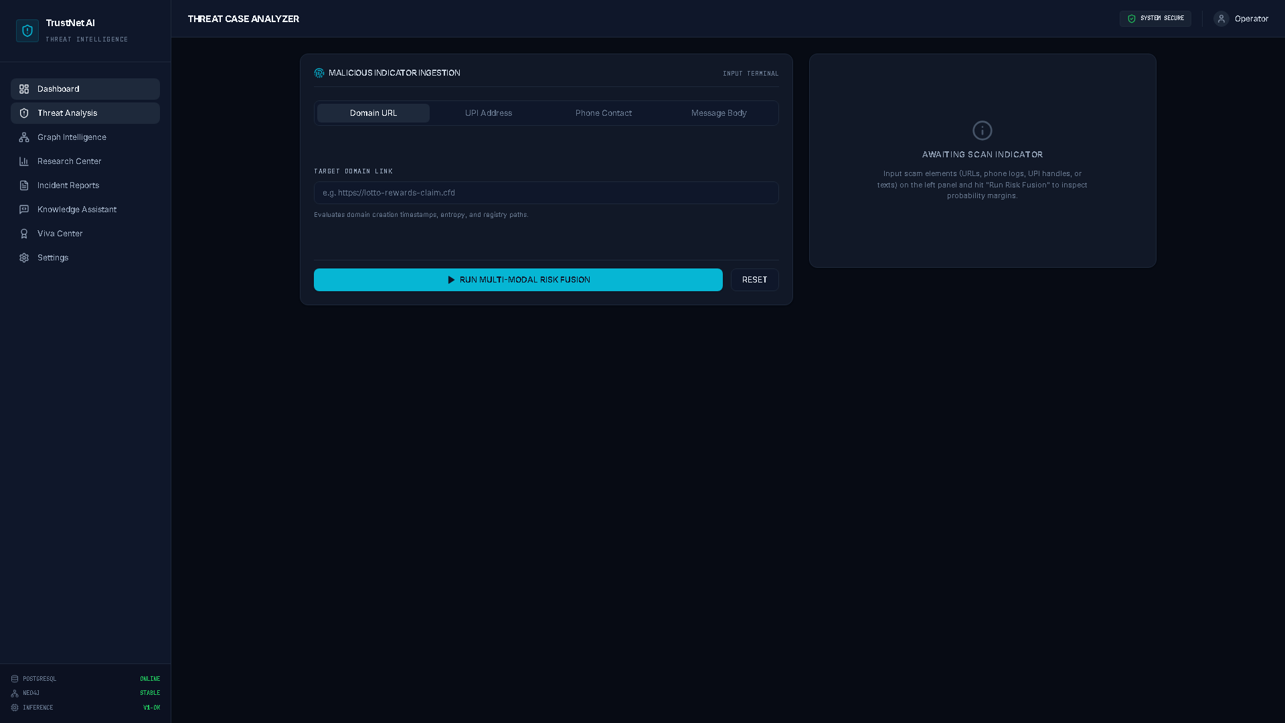Click the V1-OK inference status

pos(151,708)
